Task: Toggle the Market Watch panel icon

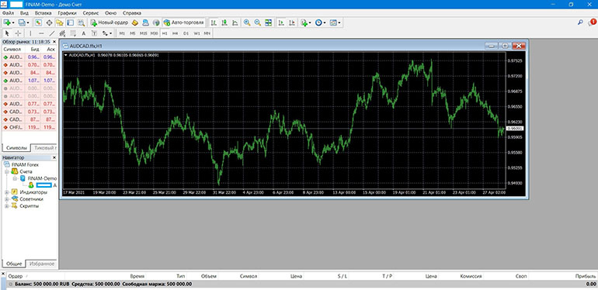Action: (x=39, y=22)
